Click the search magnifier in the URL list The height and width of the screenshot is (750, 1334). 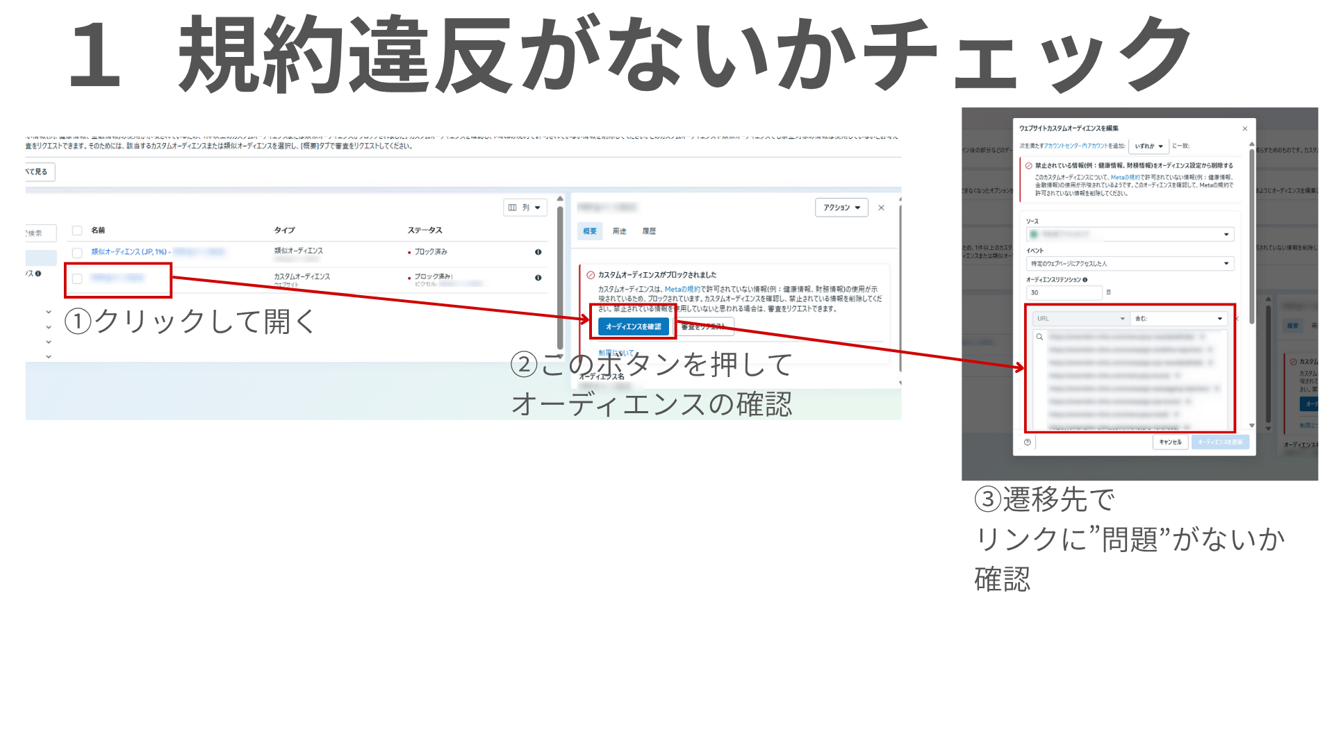[1039, 336]
